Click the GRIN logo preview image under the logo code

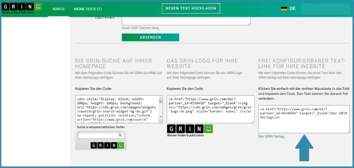point(190,129)
